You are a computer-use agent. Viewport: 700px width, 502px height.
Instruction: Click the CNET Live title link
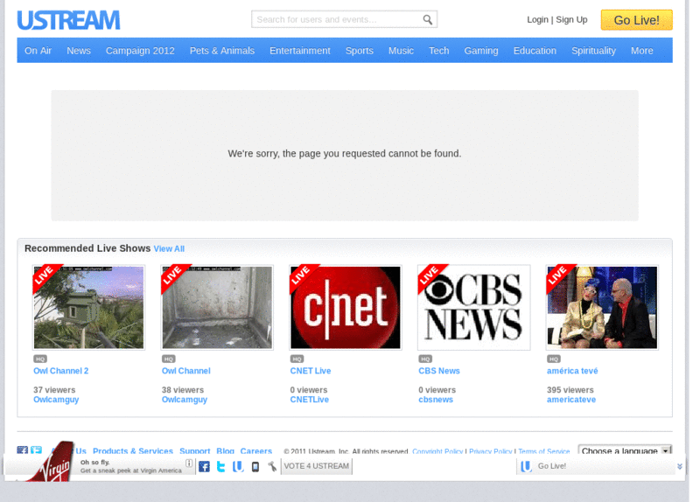(x=311, y=371)
